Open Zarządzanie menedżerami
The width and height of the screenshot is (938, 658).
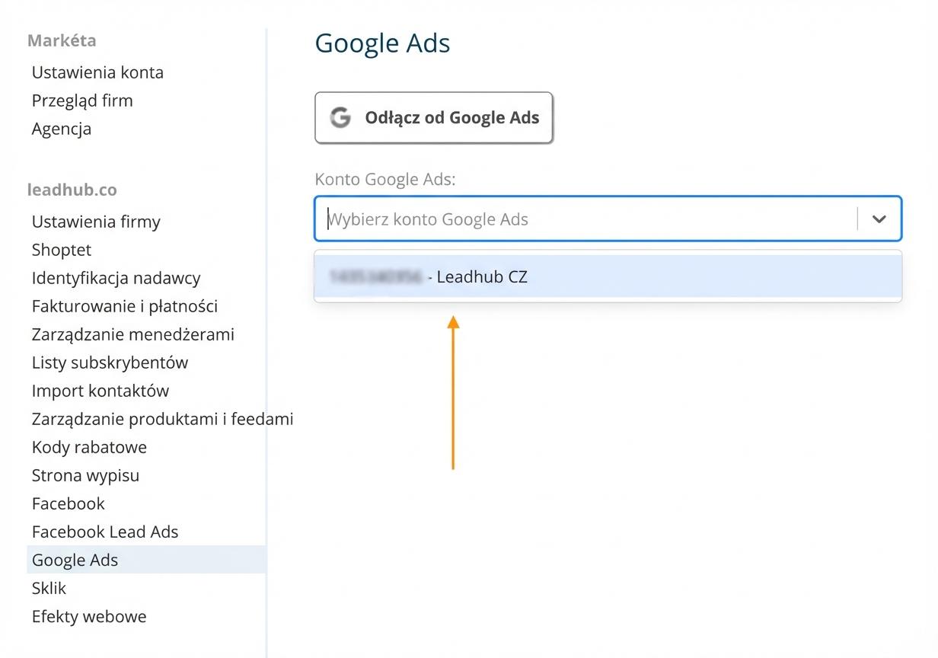pyautogui.click(x=133, y=334)
